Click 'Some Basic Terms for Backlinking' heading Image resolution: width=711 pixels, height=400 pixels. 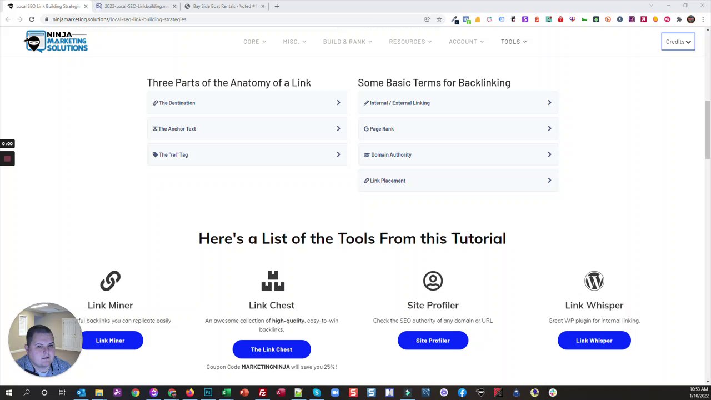coord(434,83)
